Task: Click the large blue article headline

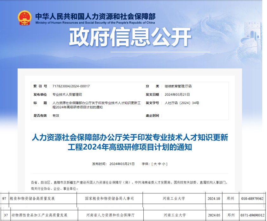Action: click(130, 142)
